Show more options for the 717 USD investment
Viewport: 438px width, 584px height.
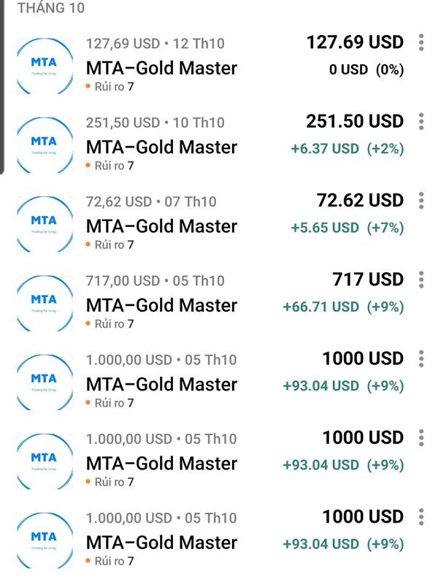point(421,280)
